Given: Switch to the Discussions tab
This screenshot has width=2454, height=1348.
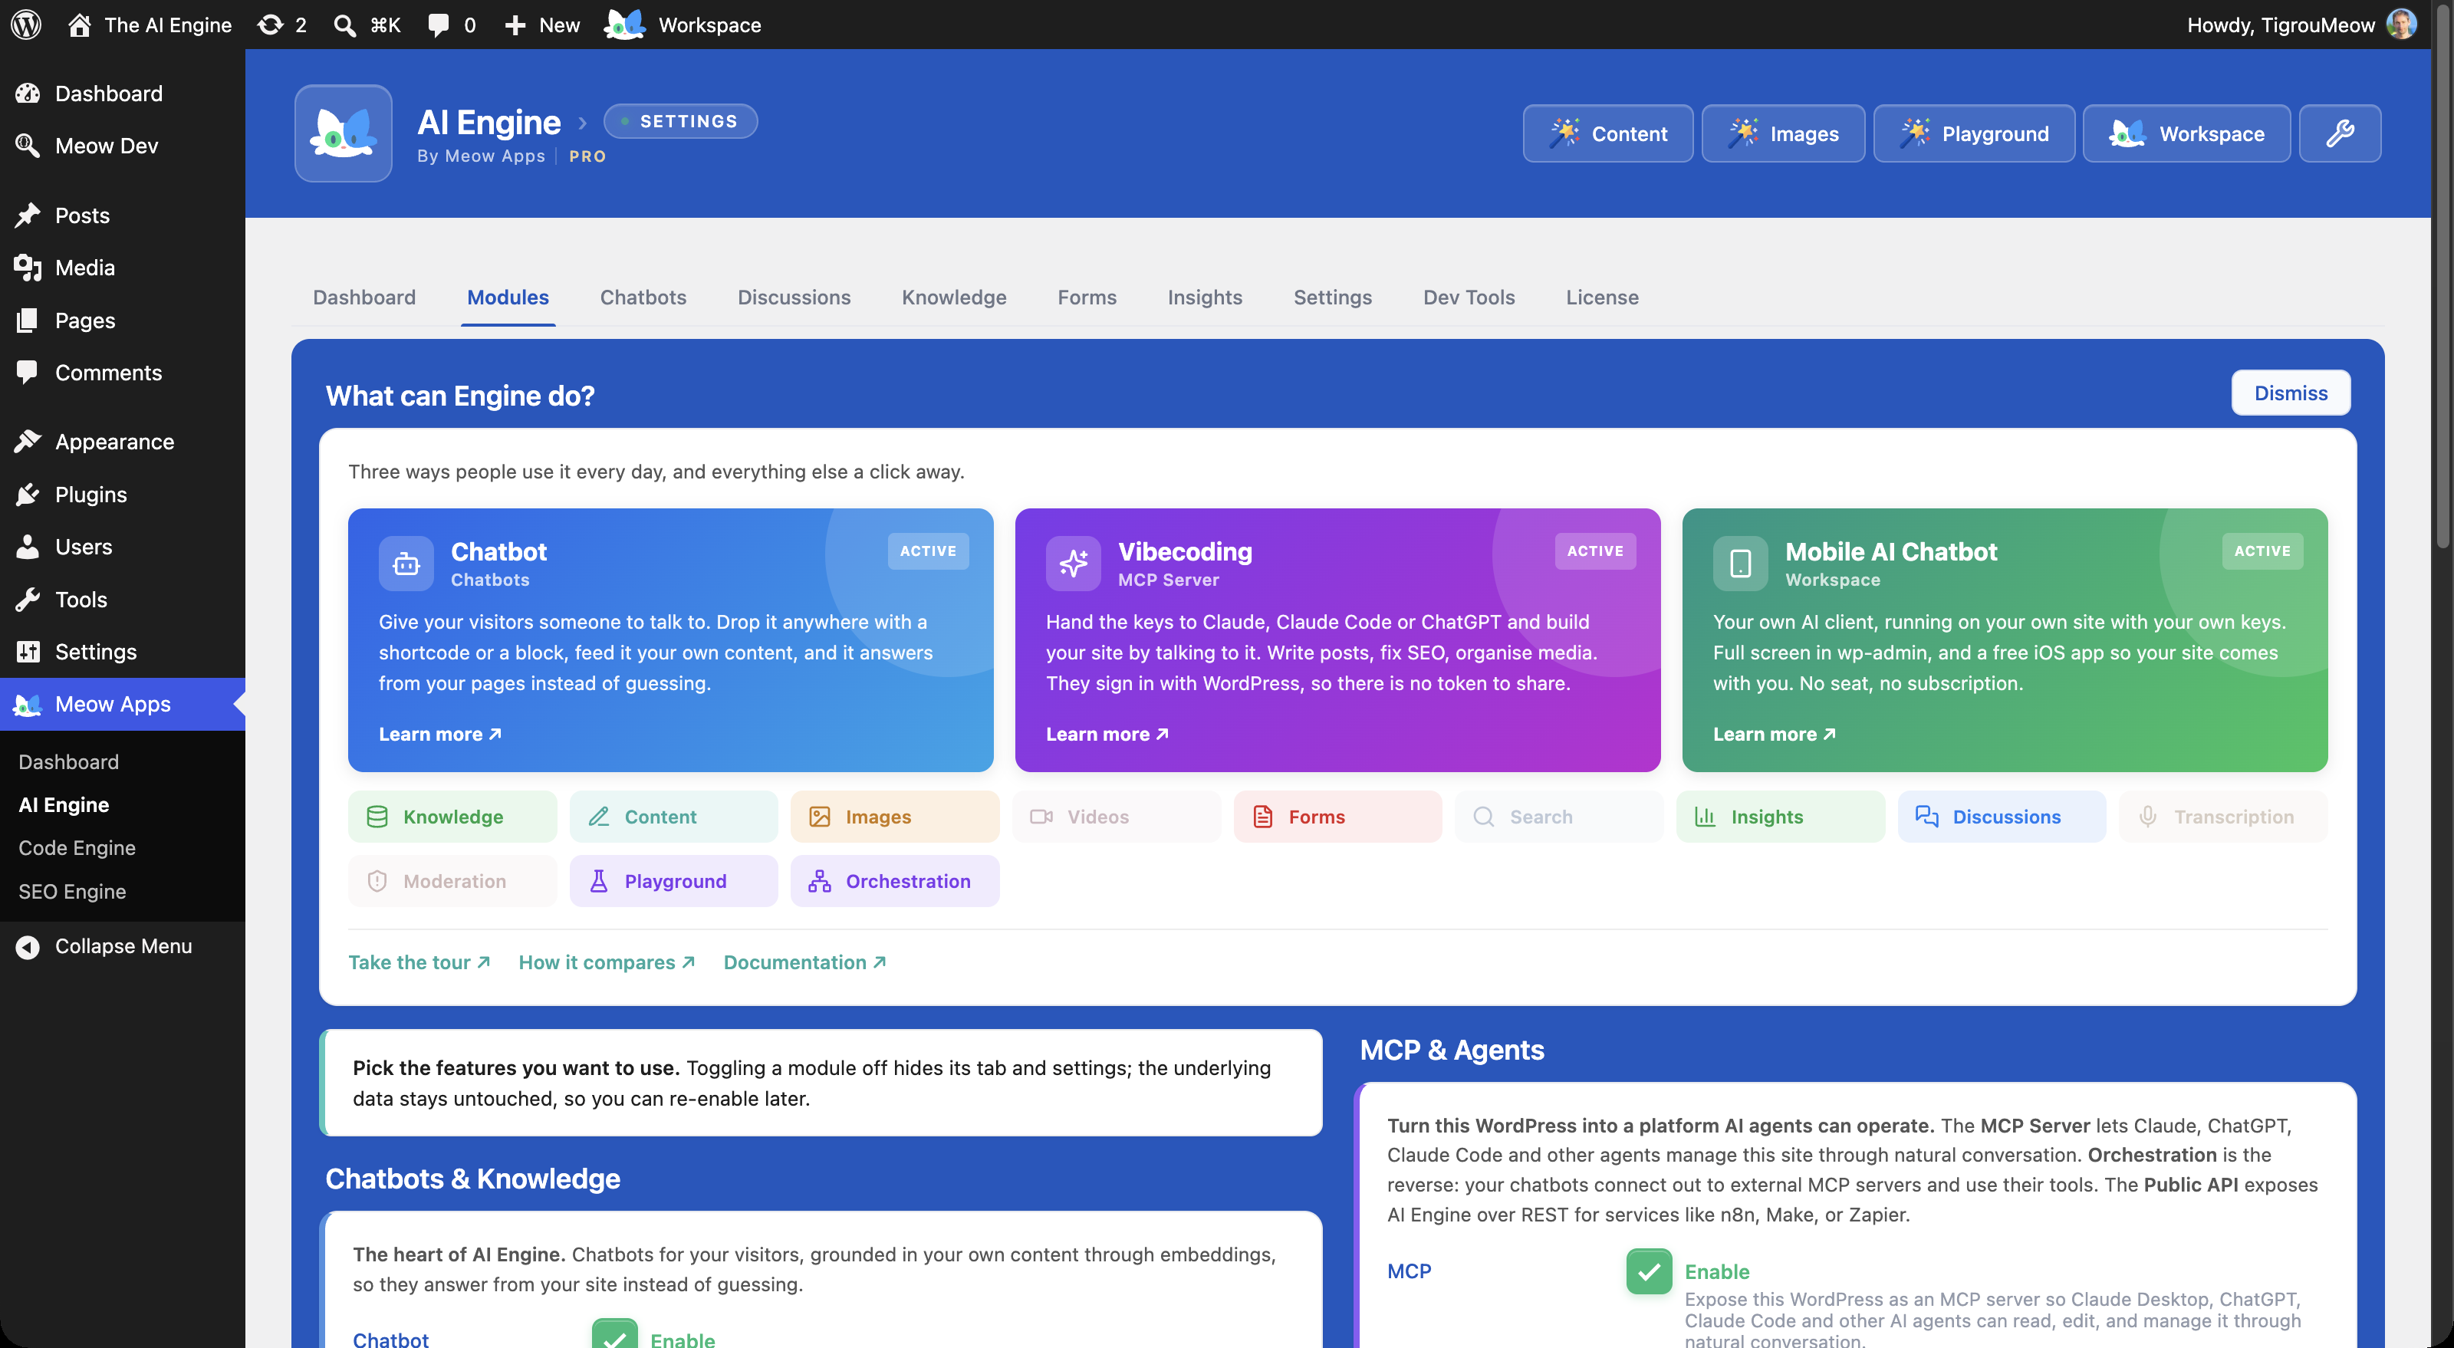Looking at the screenshot, I should tap(794, 298).
